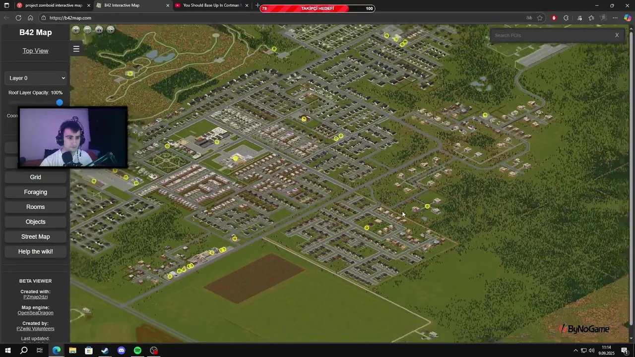
Task: View site information lock icon
Action: tap(44, 18)
